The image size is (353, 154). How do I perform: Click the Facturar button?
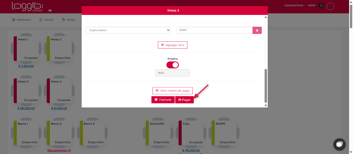coord(163,100)
